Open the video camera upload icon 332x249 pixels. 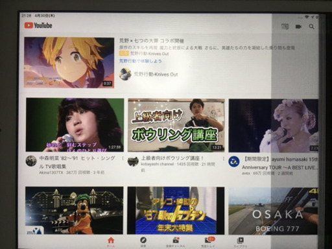click(x=298, y=27)
